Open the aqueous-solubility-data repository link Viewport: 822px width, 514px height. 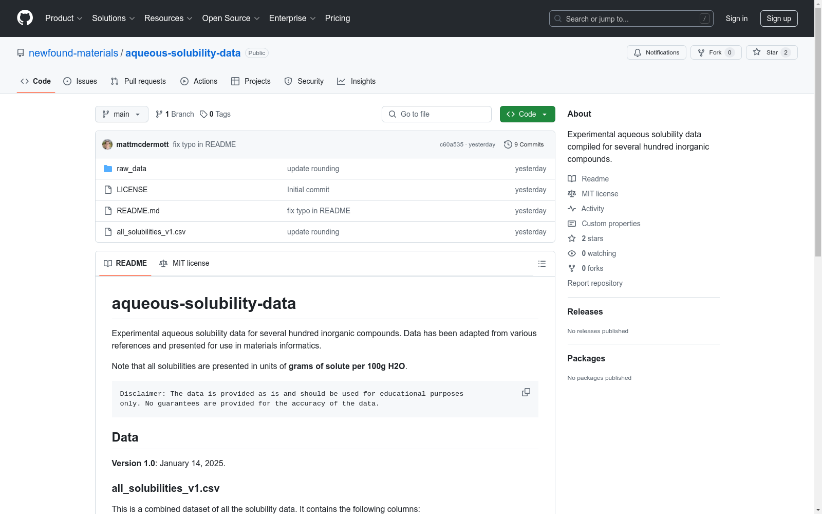pos(183,53)
